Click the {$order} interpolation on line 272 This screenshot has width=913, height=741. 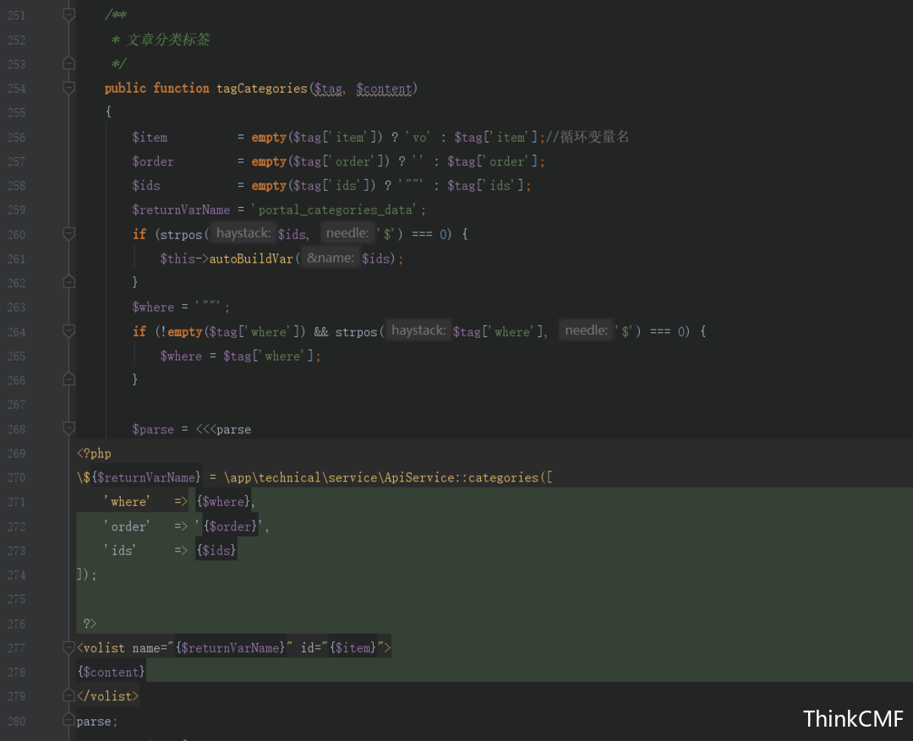point(231,526)
